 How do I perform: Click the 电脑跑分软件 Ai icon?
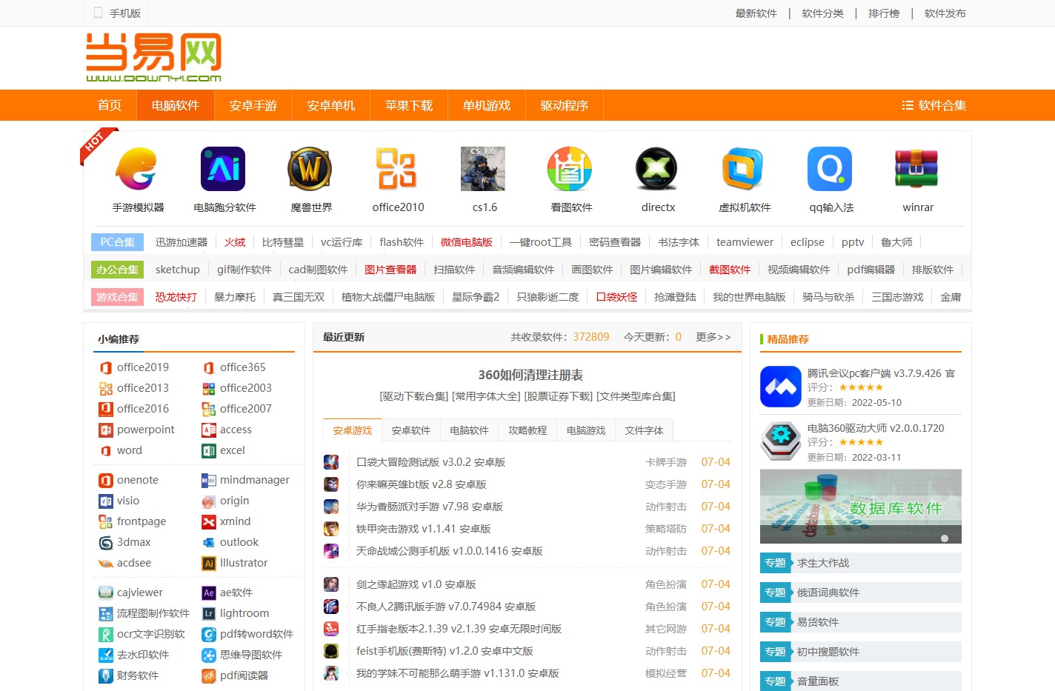click(x=223, y=169)
